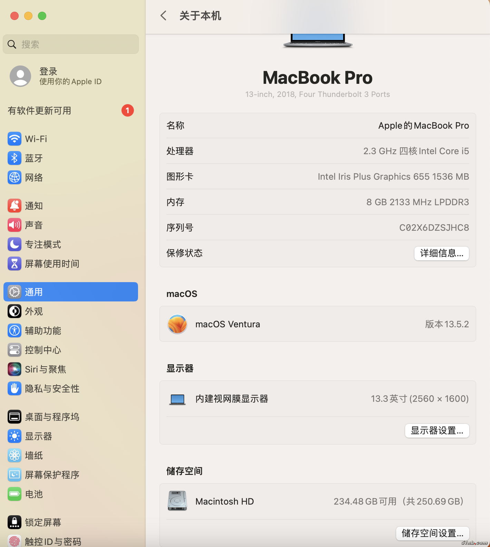
Task: Click the Privacy (隐私与安全性) hand icon
Action: click(x=14, y=388)
